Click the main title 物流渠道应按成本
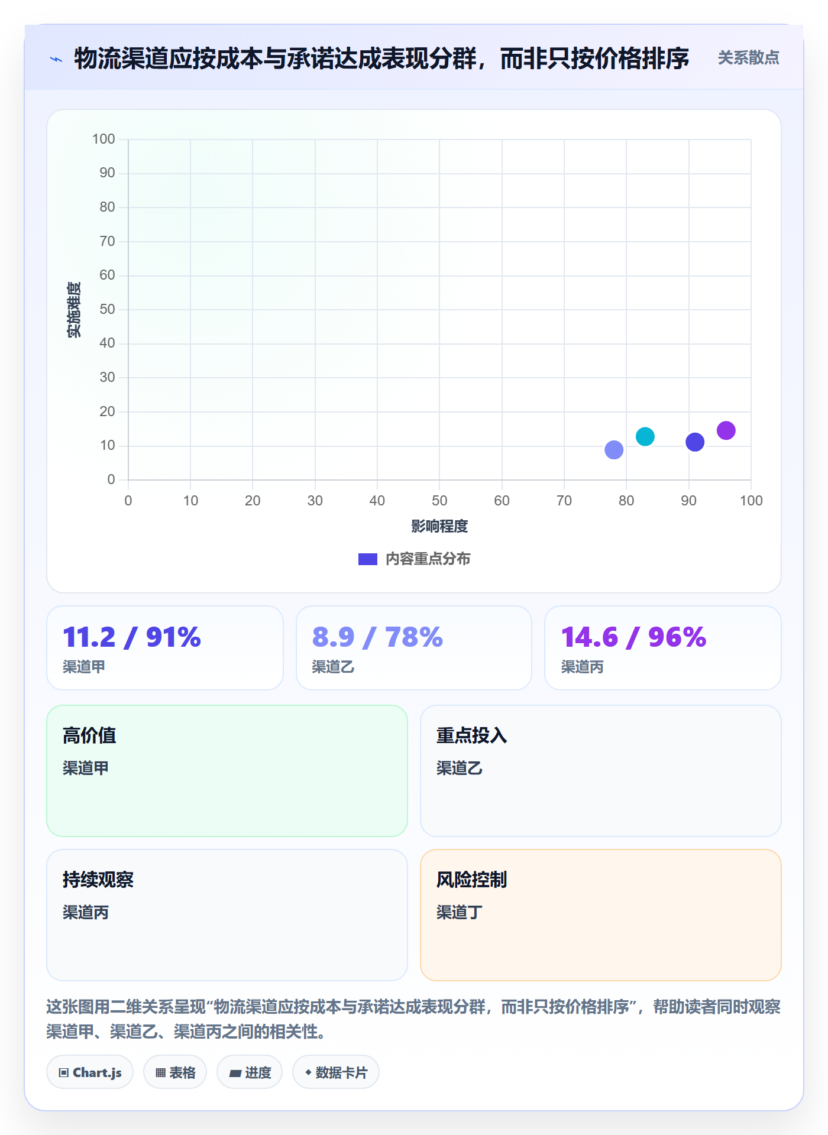This screenshot has width=828, height=1135. (381, 59)
